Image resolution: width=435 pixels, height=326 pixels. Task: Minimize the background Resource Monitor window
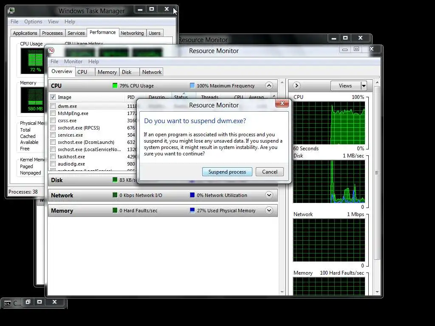click(334, 38)
